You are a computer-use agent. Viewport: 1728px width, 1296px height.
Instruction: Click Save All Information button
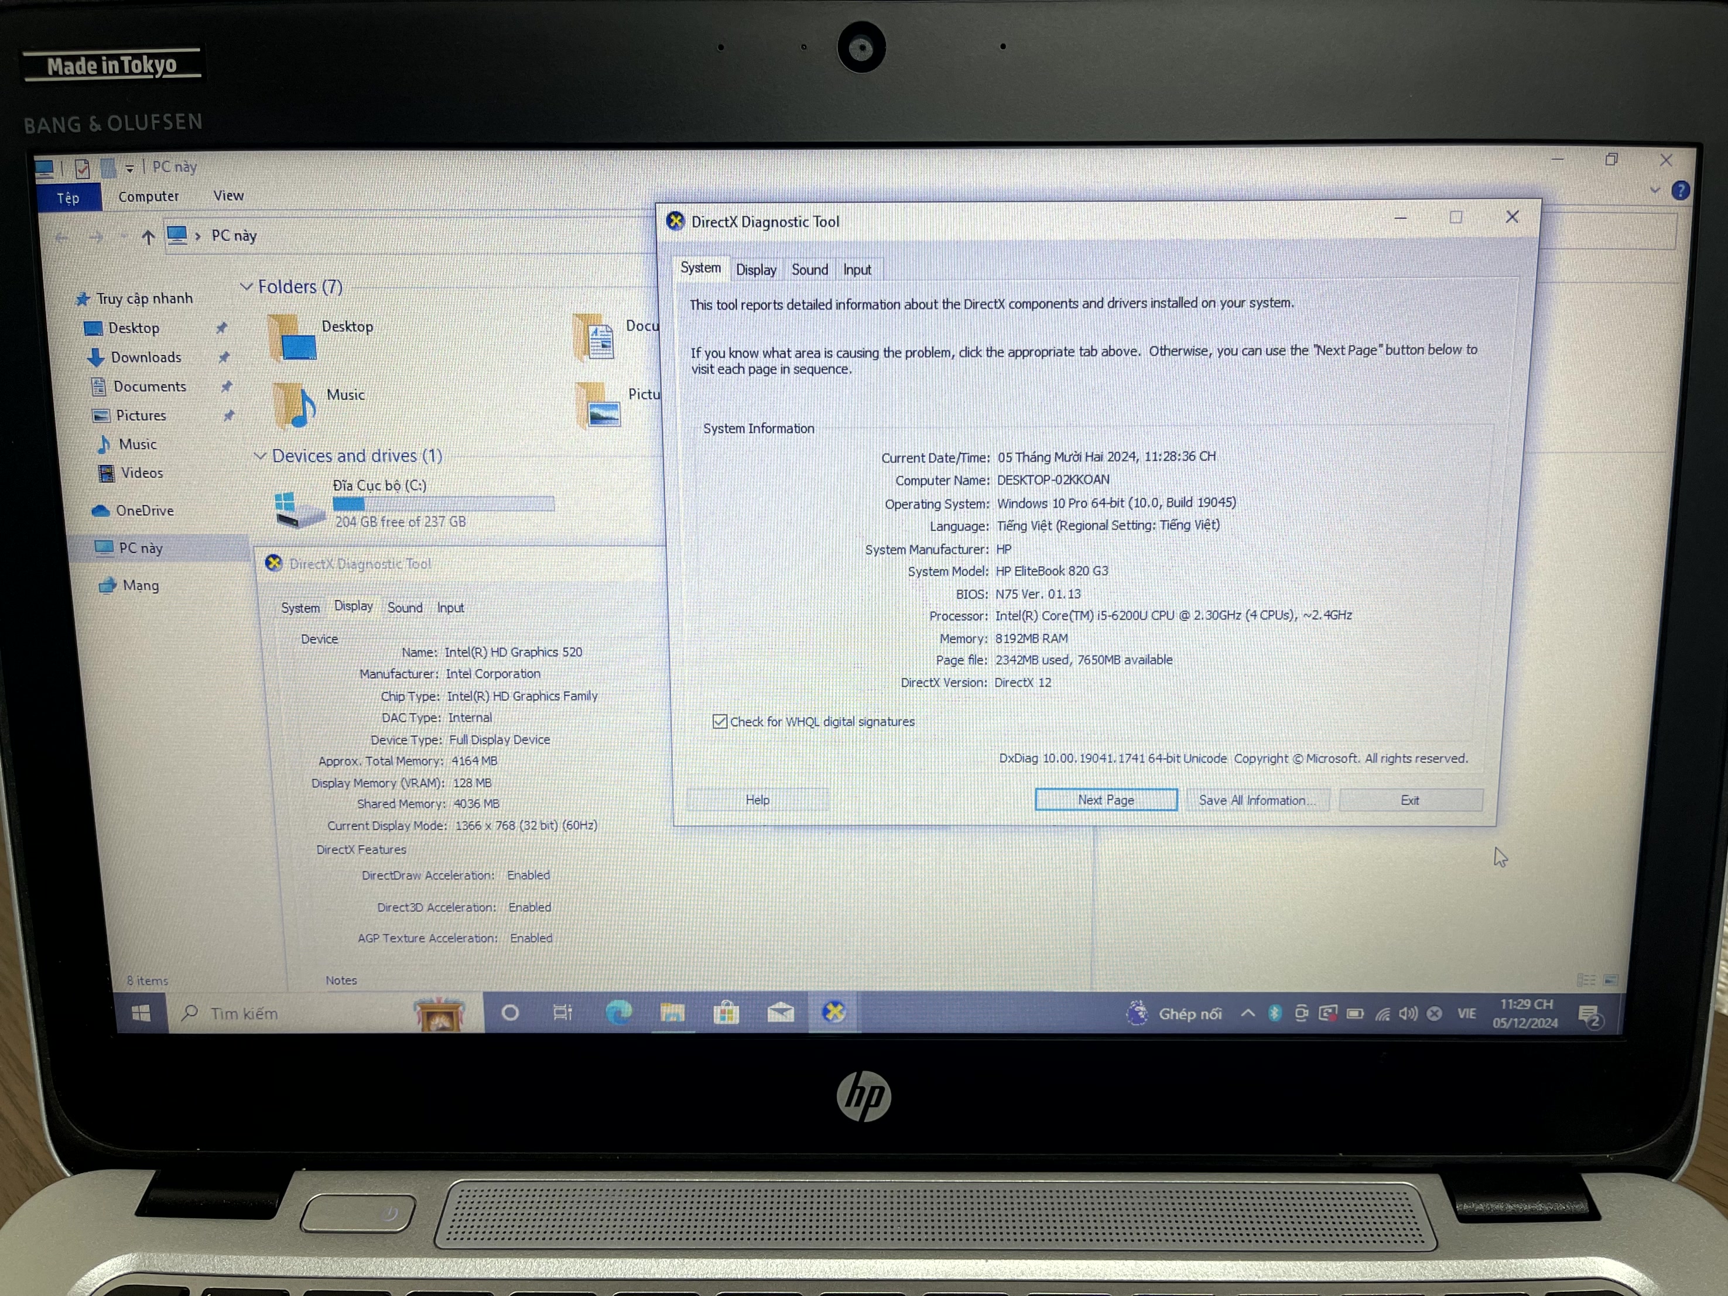pyautogui.click(x=1257, y=800)
